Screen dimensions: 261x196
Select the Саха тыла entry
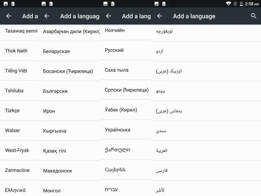[x=117, y=70]
